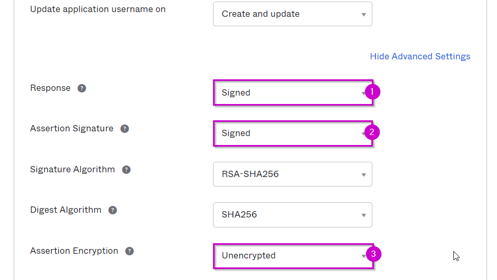Open SHA256 Digest Algorithm dropdown
The image size is (497, 280).
pyautogui.click(x=292, y=215)
